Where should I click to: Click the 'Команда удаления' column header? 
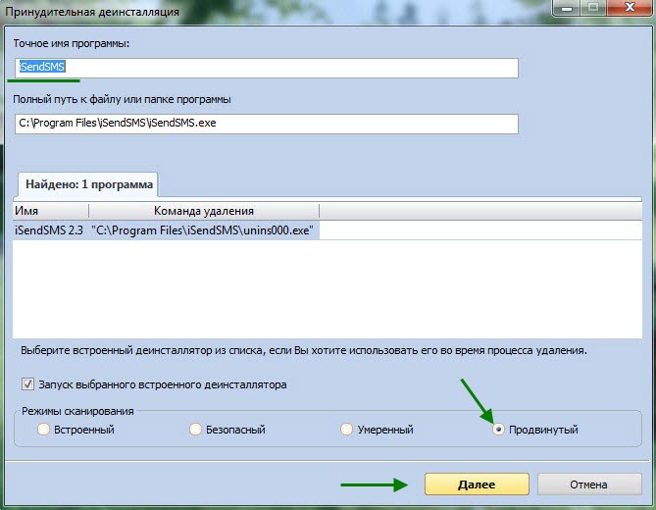coord(203,211)
